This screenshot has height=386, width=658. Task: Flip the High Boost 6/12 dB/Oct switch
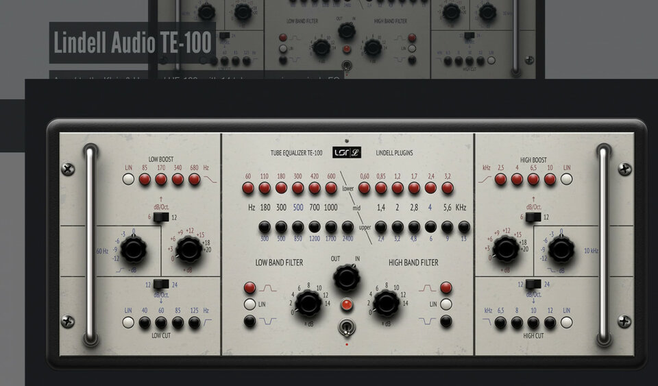533,217
